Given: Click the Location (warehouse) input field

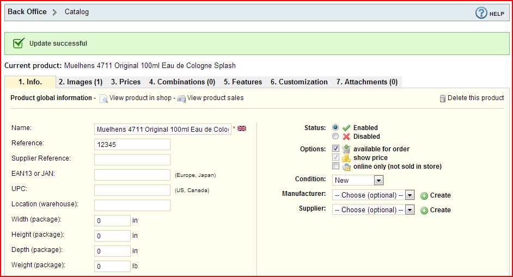Looking at the screenshot, I should coord(132,205).
